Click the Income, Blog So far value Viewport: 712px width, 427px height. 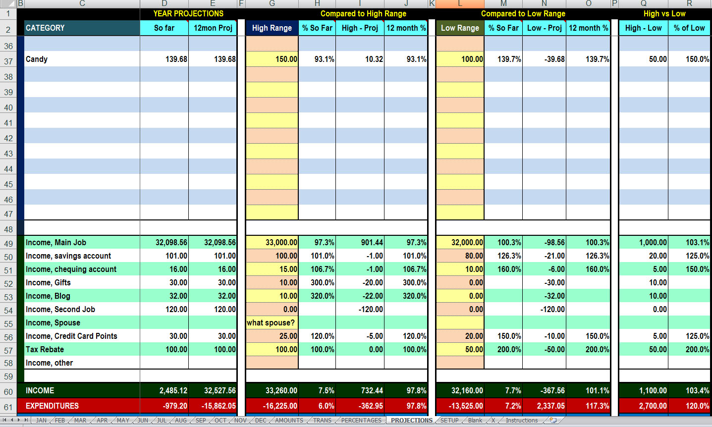[164, 296]
